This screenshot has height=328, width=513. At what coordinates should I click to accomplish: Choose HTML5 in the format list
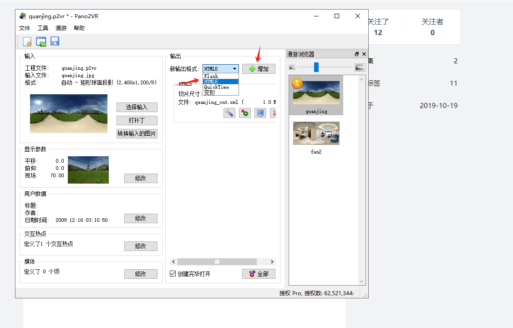pyautogui.click(x=221, y=82)
